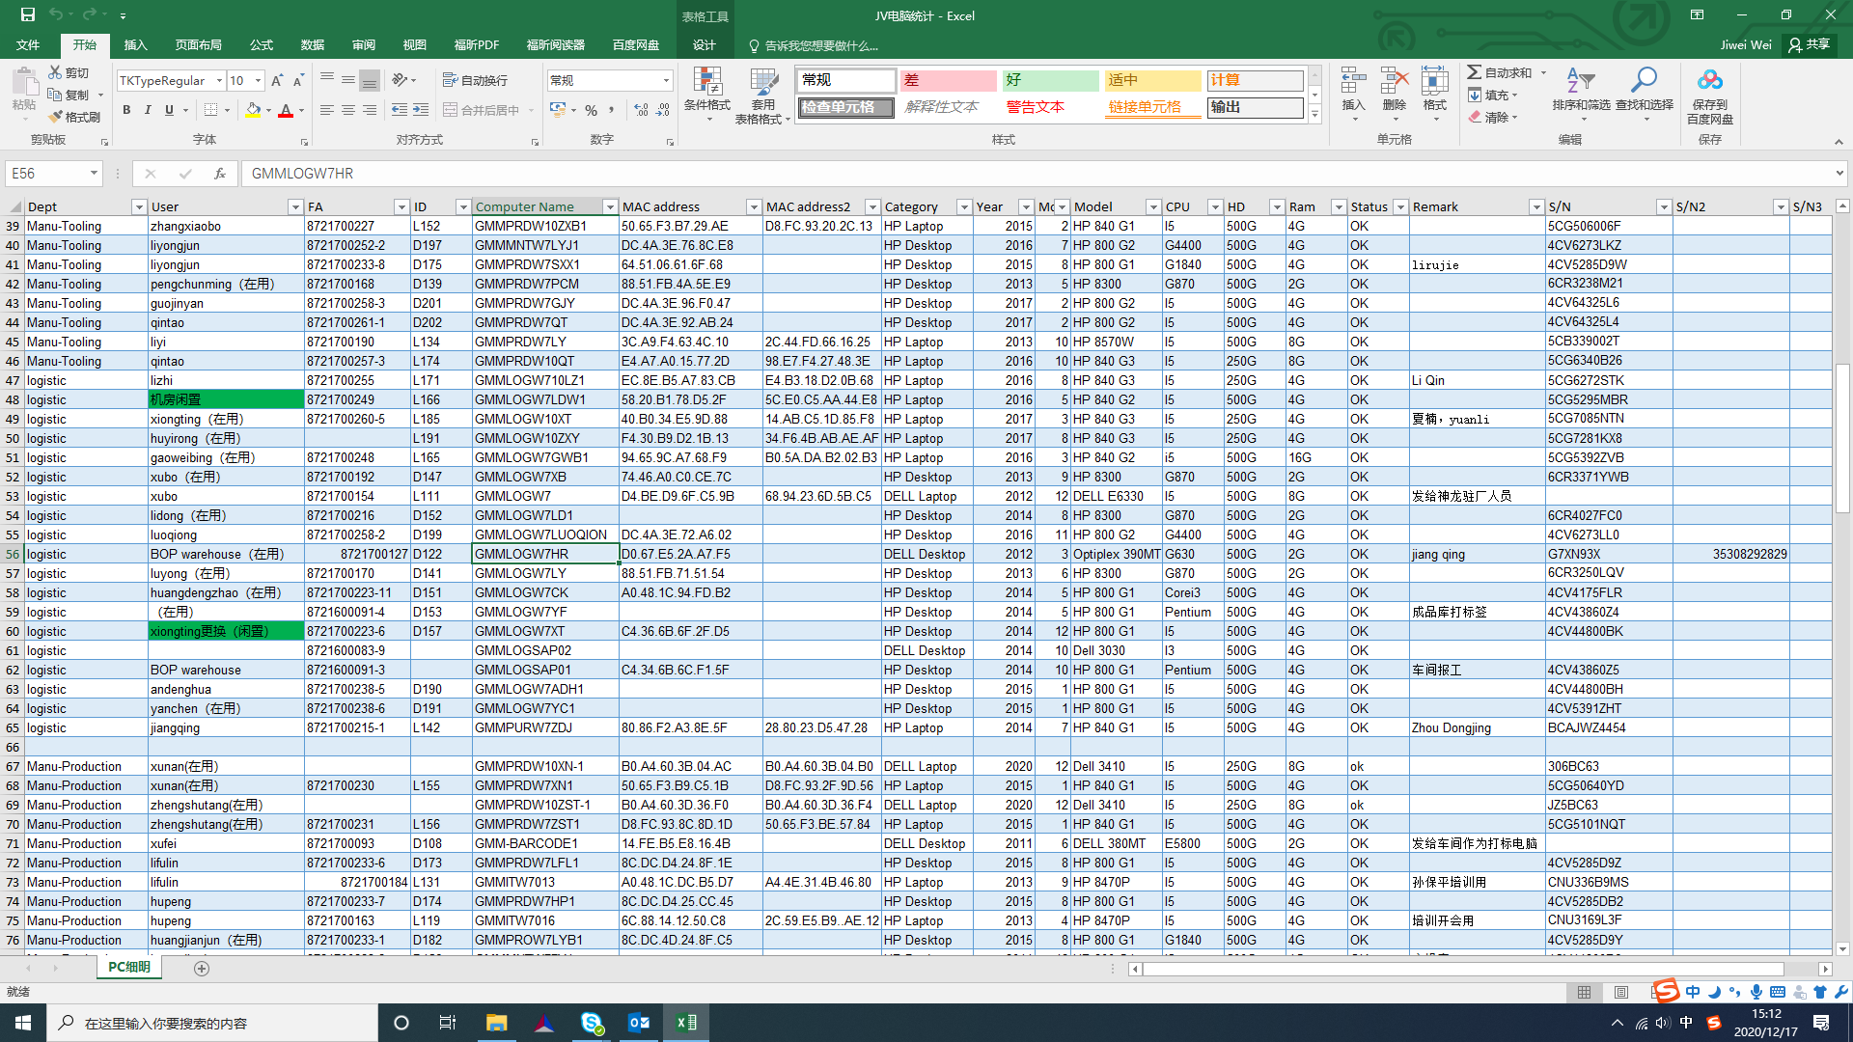This screenshot has width=1853, height=1042.
Task: Open the Data ribbon tab
Action: tap(312, 45)
